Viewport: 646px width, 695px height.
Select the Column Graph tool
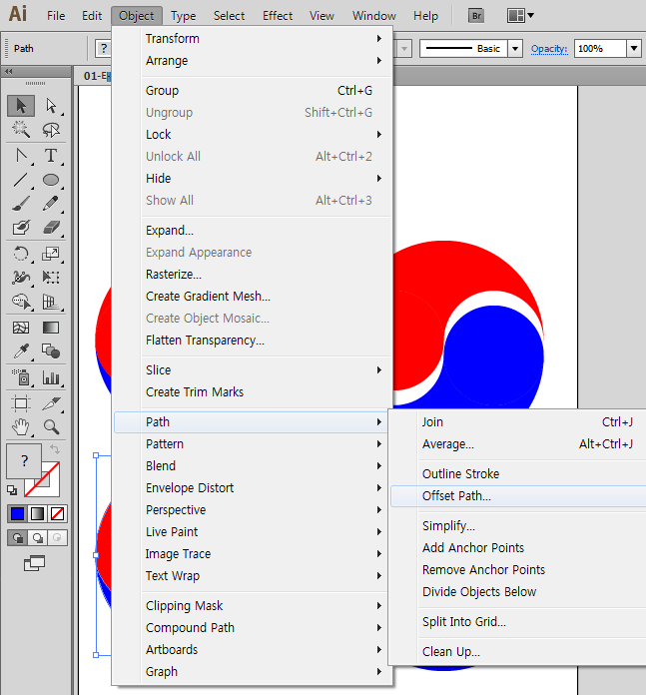click(51, 377)
